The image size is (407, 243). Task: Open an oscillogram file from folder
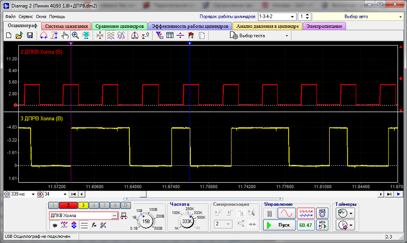19,36
